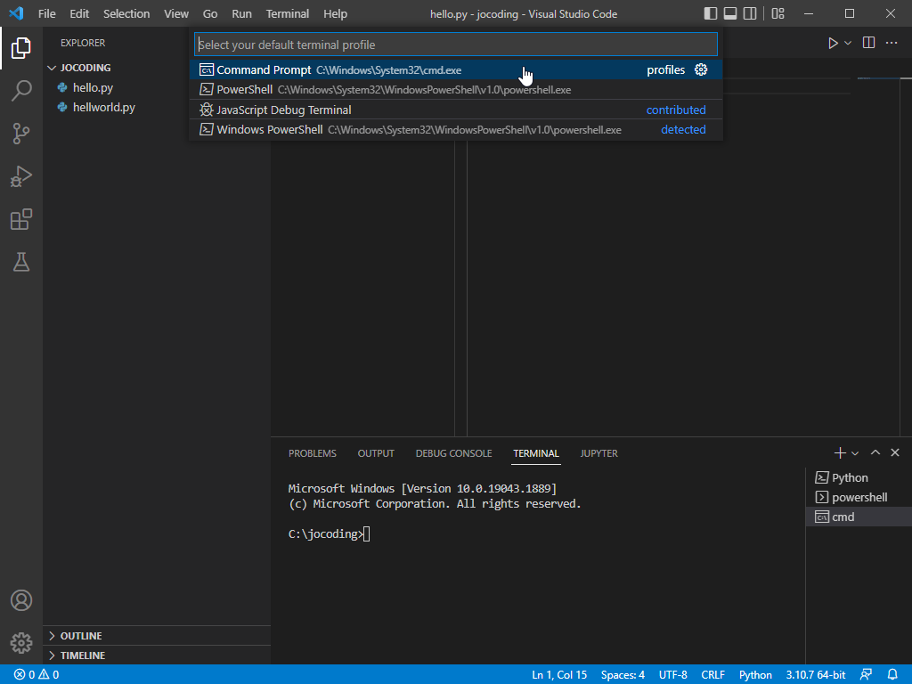Image resolution: width=912 pixels, height=684 pixels.
Task: Open the Customize Layout icon
Action: tap(778, 13)
